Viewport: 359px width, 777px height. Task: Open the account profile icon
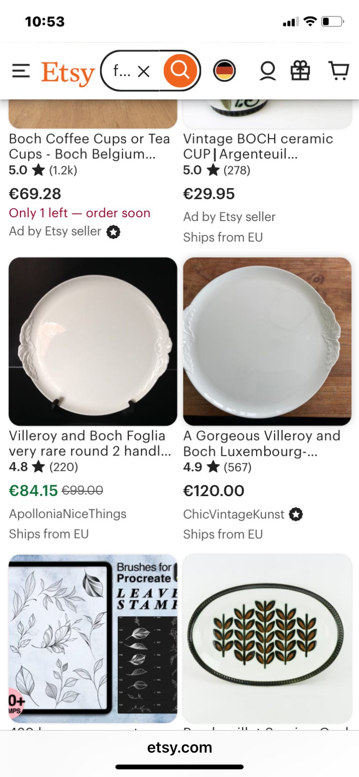(268, 71)
